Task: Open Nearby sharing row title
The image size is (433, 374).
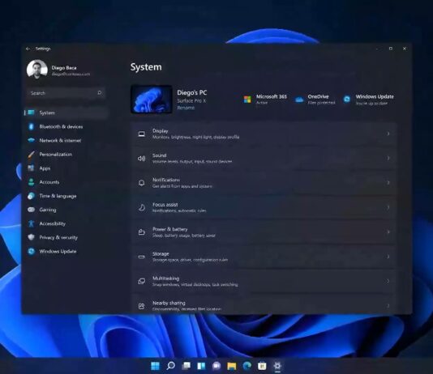Action: 169,303
